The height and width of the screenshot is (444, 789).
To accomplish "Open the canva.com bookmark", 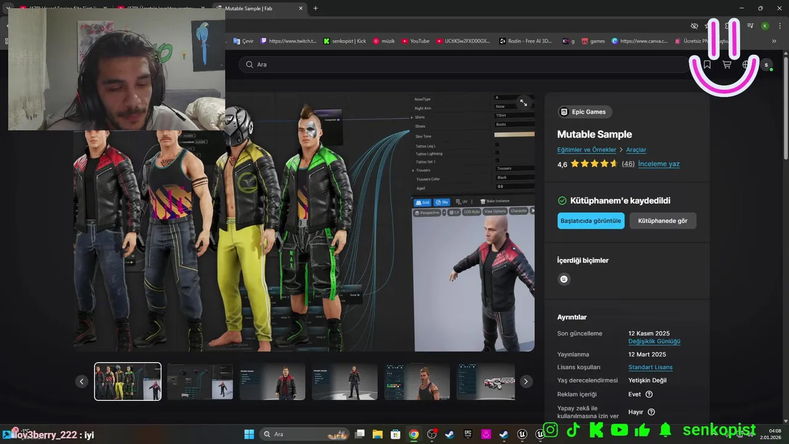I will click(x=639, y=41).
